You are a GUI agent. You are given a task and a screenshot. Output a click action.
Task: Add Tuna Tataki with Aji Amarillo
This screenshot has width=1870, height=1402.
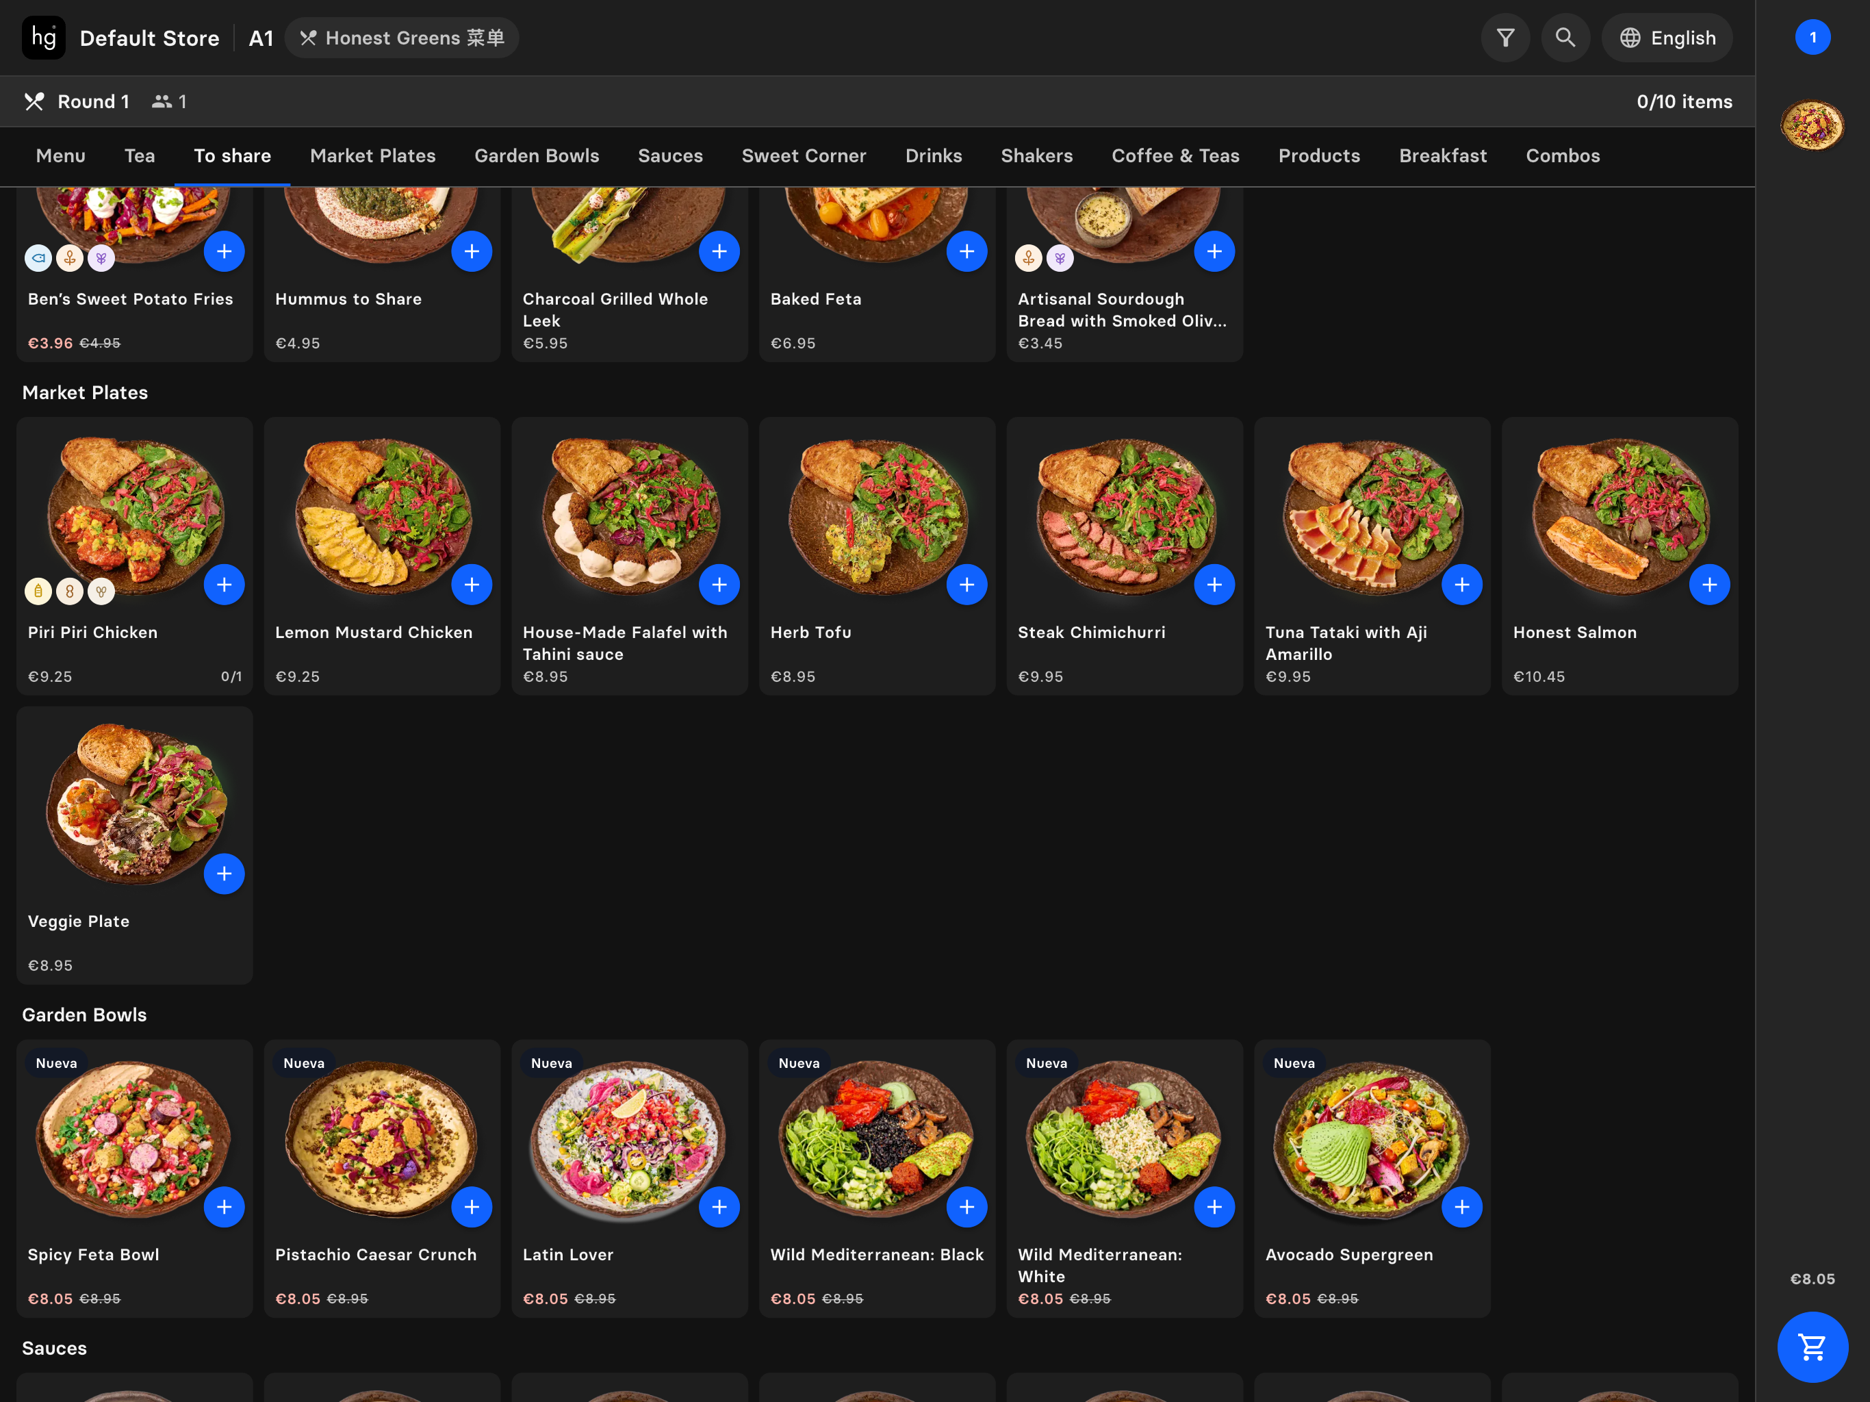pyautogui.click(x=1461, y=585)
